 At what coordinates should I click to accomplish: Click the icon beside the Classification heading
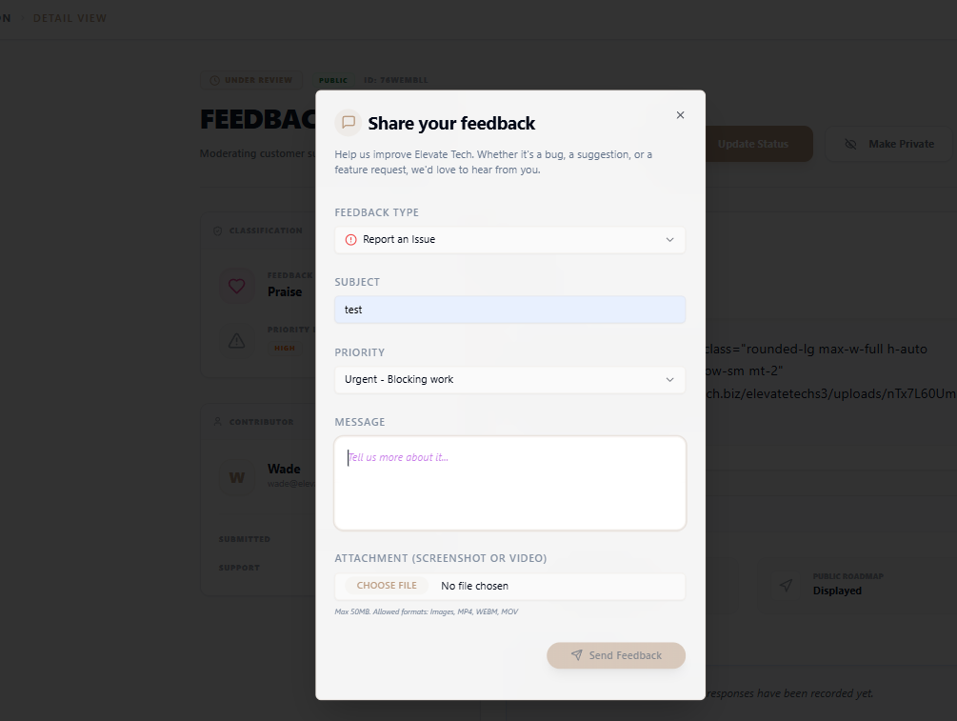click(x=218, y=230)
